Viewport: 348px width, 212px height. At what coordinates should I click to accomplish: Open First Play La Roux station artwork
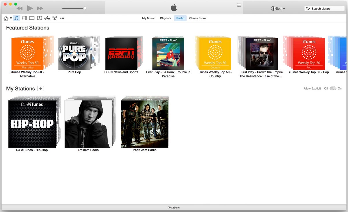tap(168, 54)
